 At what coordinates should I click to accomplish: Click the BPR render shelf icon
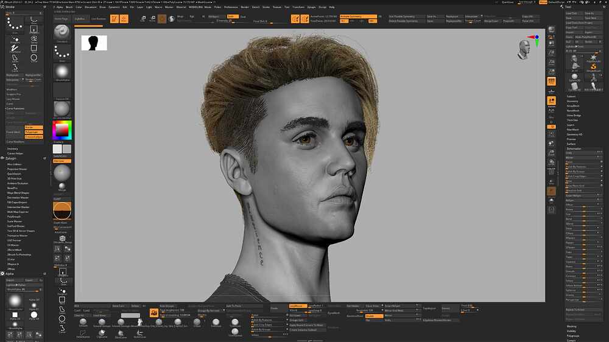552,29
